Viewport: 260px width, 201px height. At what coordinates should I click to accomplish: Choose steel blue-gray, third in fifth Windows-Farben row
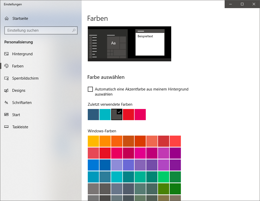point(117,189)
